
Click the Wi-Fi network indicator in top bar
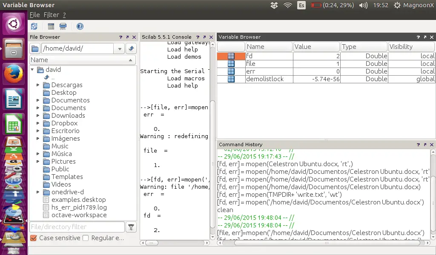coord(287,5)
